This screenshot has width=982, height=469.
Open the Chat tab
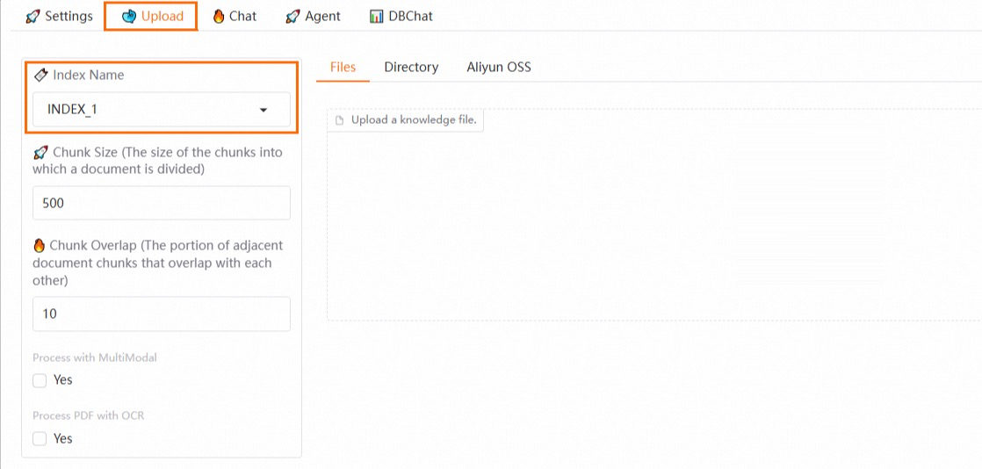[235, 17]
